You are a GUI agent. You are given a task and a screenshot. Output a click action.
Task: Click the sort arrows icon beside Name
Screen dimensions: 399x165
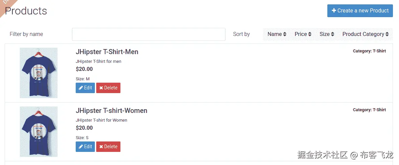click(285, 34)
